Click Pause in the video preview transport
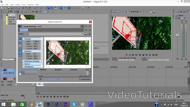 [140, 55]
